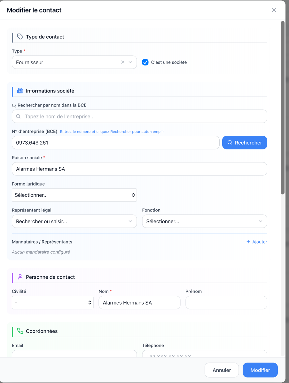
Task: Click magnifier icon next to Rechercher par nom label
Action: 14,106
